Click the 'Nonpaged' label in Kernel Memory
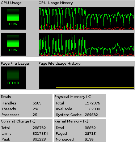Viewport: 135px width, 142px height. [x=65, y=139]
